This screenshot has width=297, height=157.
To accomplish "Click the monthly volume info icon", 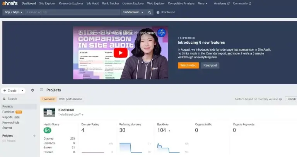I will coord(280,99).
